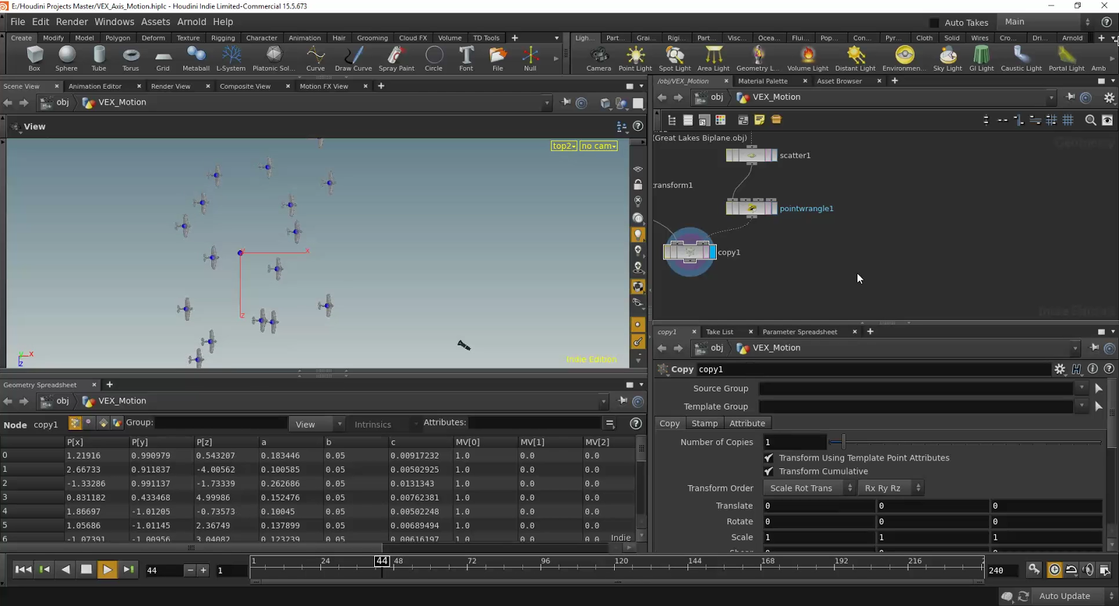Select the Spray Paint tool

pyautogui.click(x=397, y=59)
